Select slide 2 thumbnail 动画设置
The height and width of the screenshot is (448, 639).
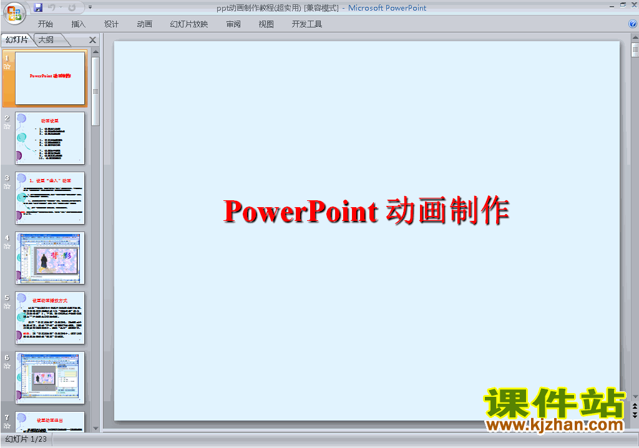pyautogui.click(x=50, y=138)
